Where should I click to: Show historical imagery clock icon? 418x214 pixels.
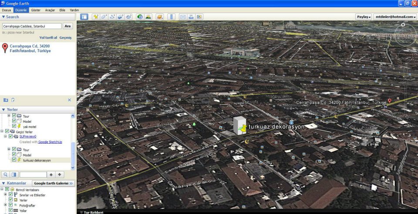click(x=140, y=17)
